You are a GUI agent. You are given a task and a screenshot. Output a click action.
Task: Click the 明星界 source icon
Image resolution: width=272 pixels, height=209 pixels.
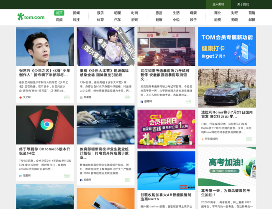(81, 97)
